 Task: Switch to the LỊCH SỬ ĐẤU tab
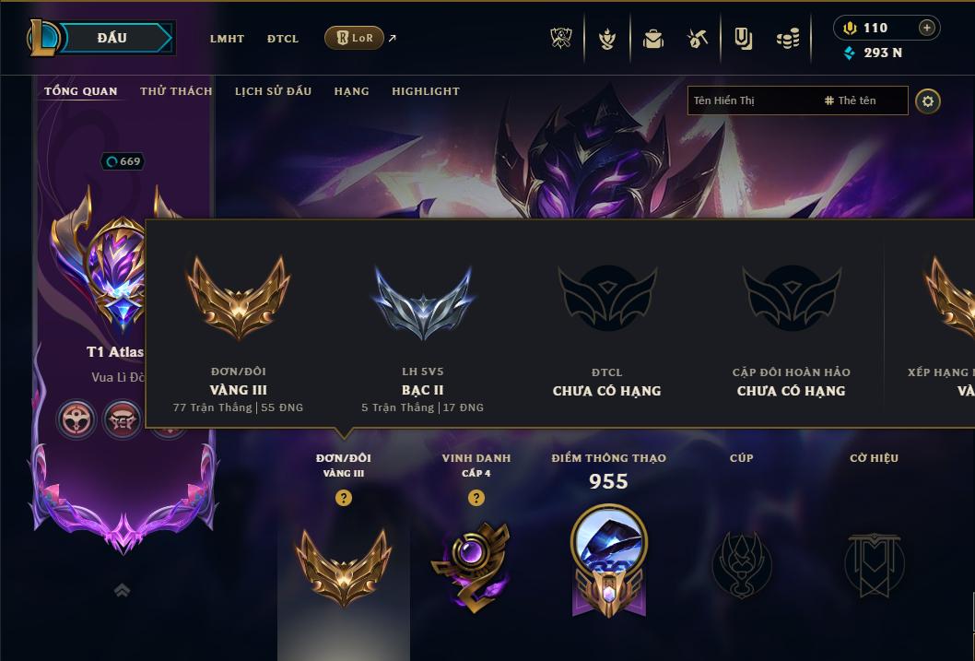click(273, 91)
